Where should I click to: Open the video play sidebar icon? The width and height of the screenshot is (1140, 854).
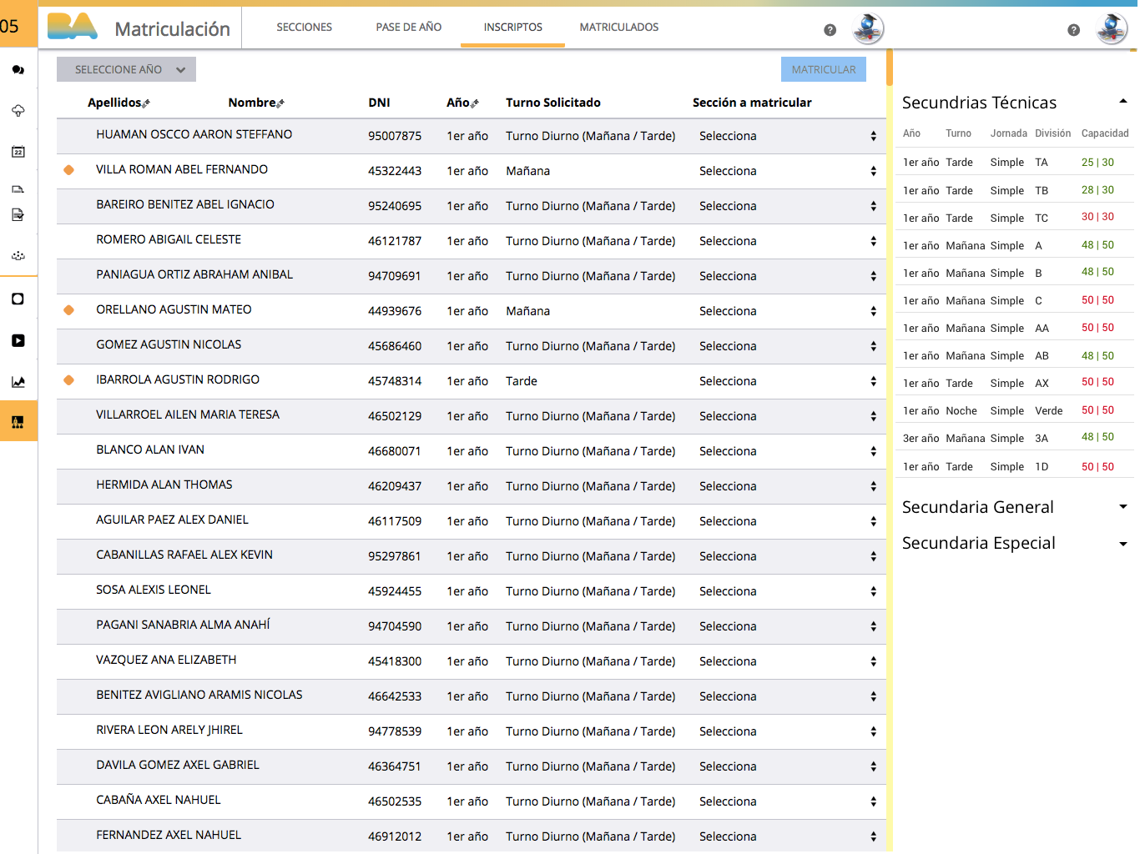(x=18, y=340)
